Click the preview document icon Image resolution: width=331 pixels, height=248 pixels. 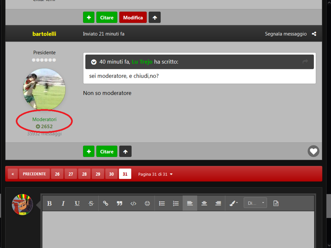[276, 203]
